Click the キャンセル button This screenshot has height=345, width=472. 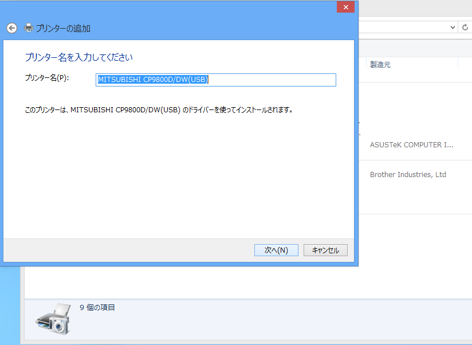325,250
